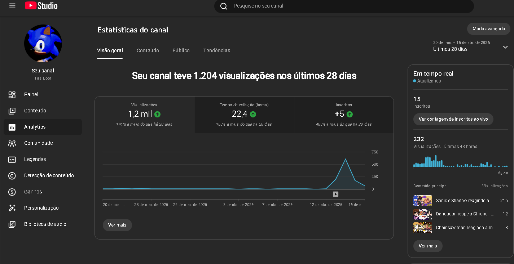Click the Ganhos dollar sign icon
Image resolution: width=514 pixels, height=264 pixels.
[x=12, y=192]
